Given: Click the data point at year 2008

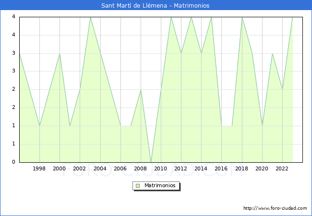Looking at the screenshot, I should (141, 90).
